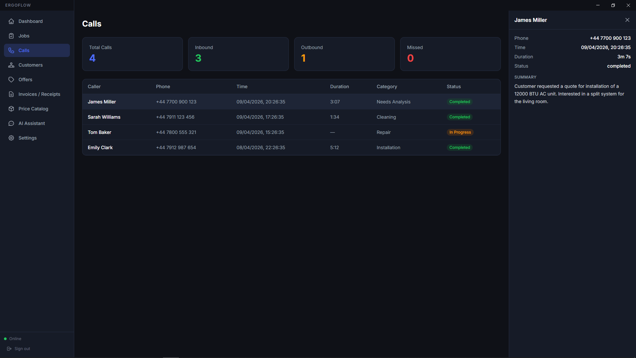Select the Jobs clipboard icon

(11, 36)
